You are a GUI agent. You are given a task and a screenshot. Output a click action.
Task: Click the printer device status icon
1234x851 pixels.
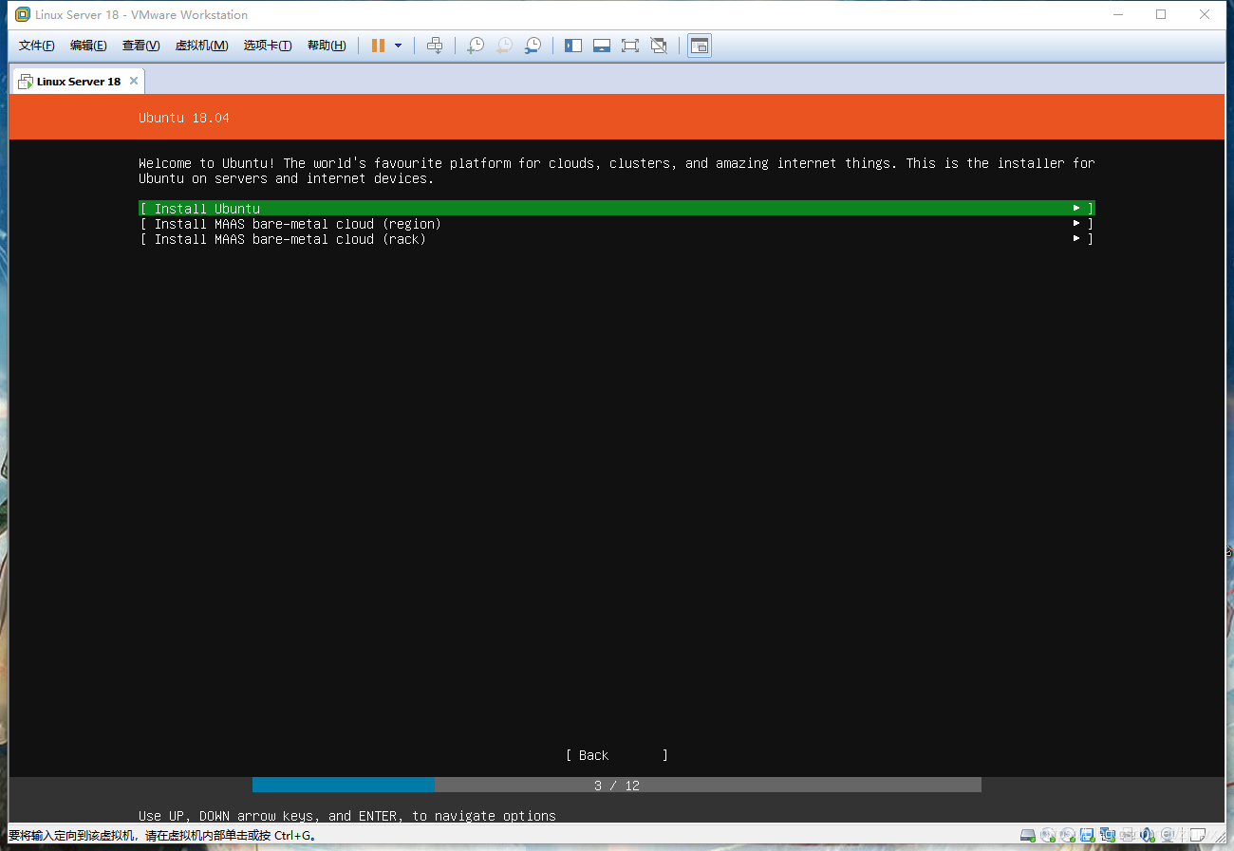click(x=1127, y=835)
